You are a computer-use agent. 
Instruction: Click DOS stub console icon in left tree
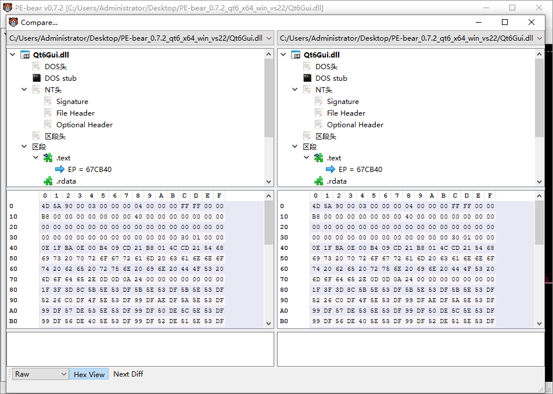click(x=37, y=78)
